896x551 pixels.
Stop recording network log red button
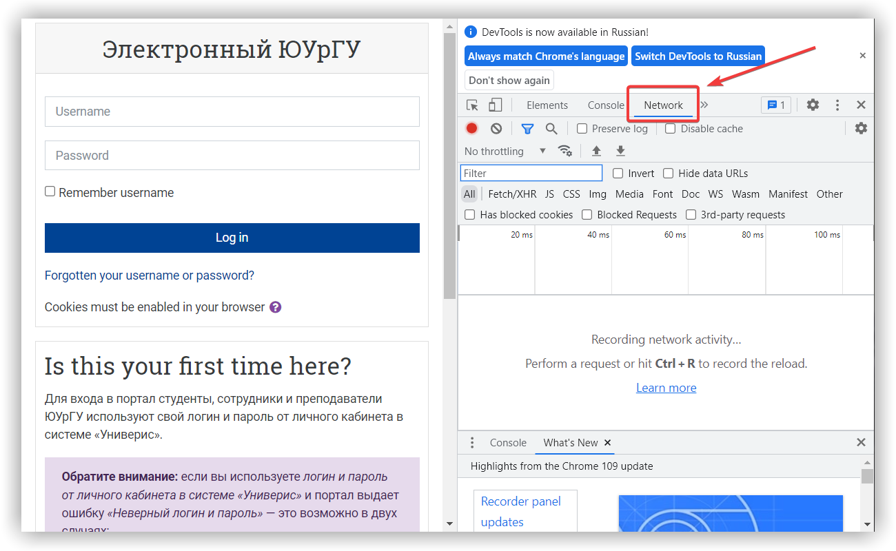click(471, 128)
